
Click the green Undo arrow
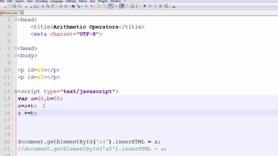pos(61,6)
